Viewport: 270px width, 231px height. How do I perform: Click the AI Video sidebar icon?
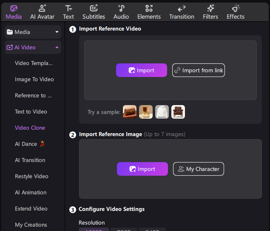(x=10, y=47)
